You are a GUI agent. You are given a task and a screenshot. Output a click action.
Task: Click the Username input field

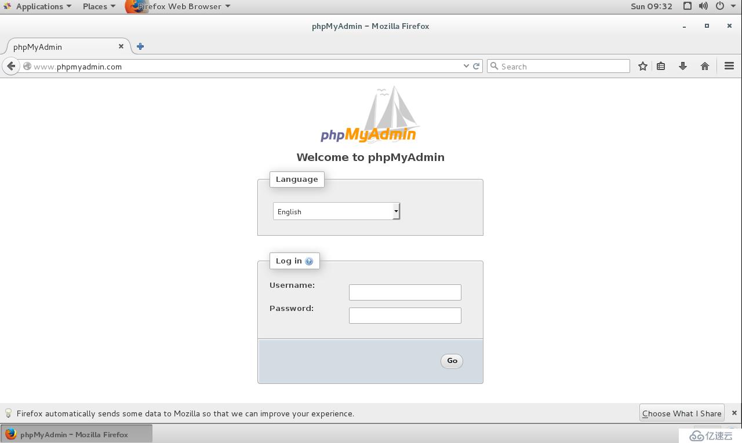tap(405, 292)
